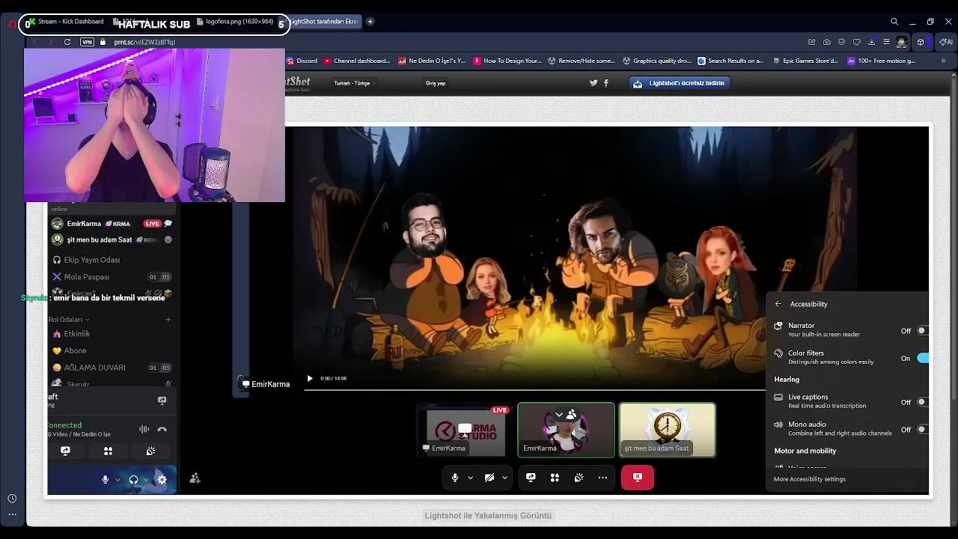
Task: Open microphone options arrow in call controls
Action: coord(470,478)
